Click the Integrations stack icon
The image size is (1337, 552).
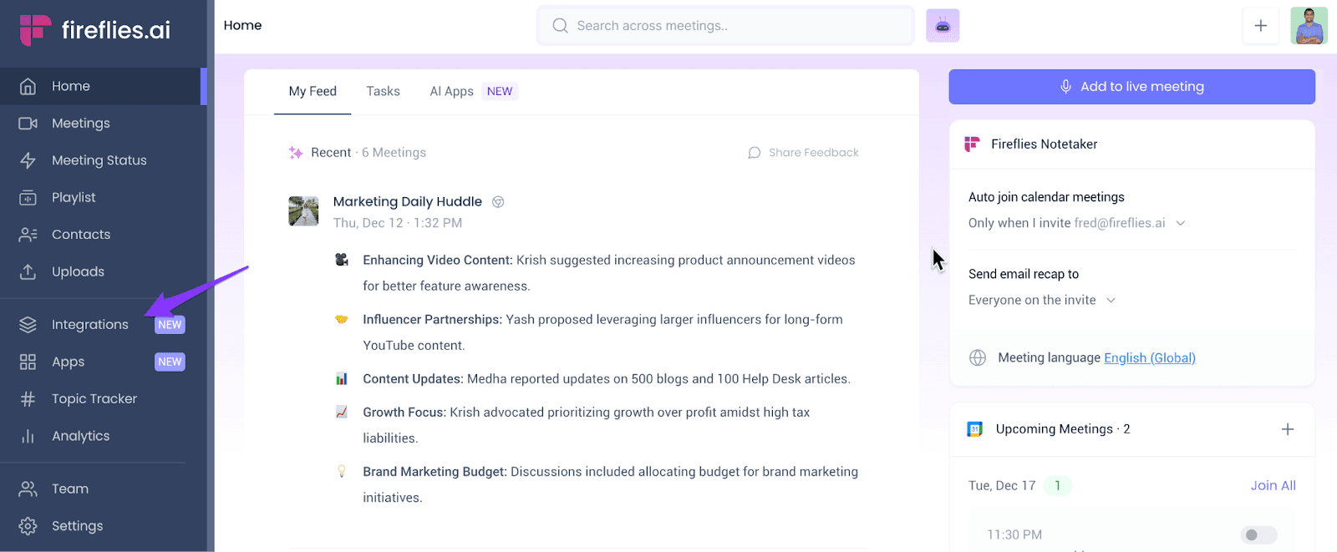point(28,325)
